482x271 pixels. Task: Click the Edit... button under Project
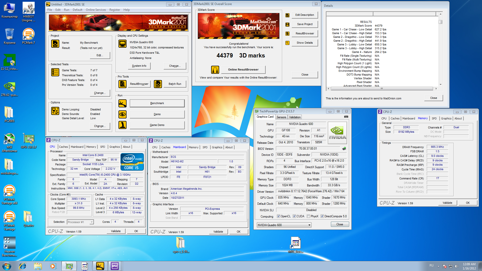pos(100,55)
